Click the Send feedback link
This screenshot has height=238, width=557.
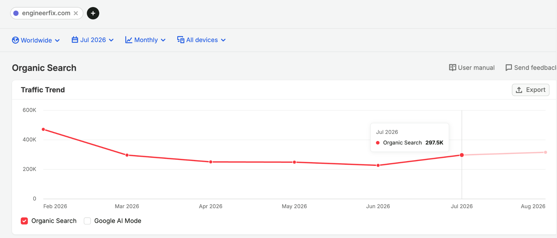[x=531, y=67]
